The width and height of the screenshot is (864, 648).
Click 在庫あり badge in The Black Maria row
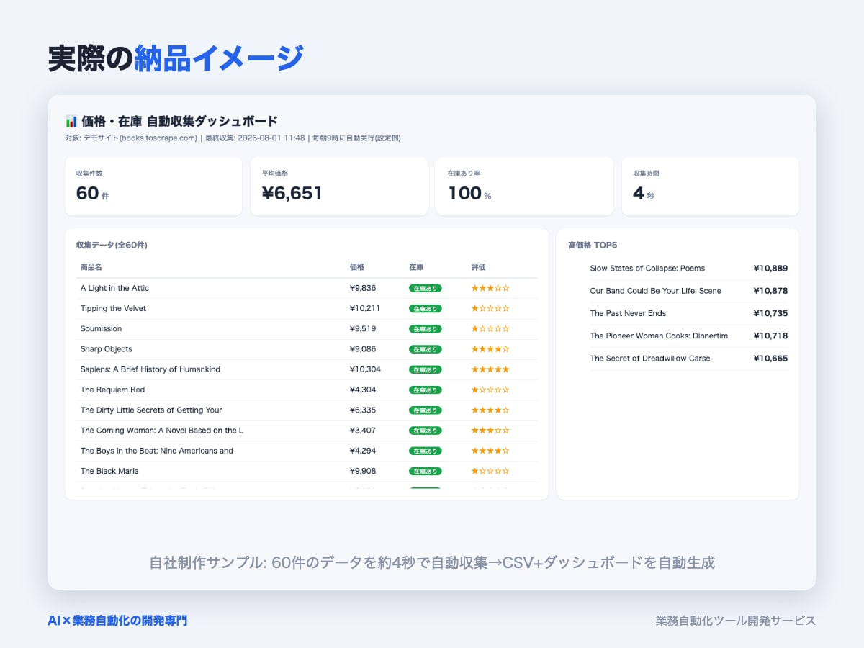click(426, 471)
